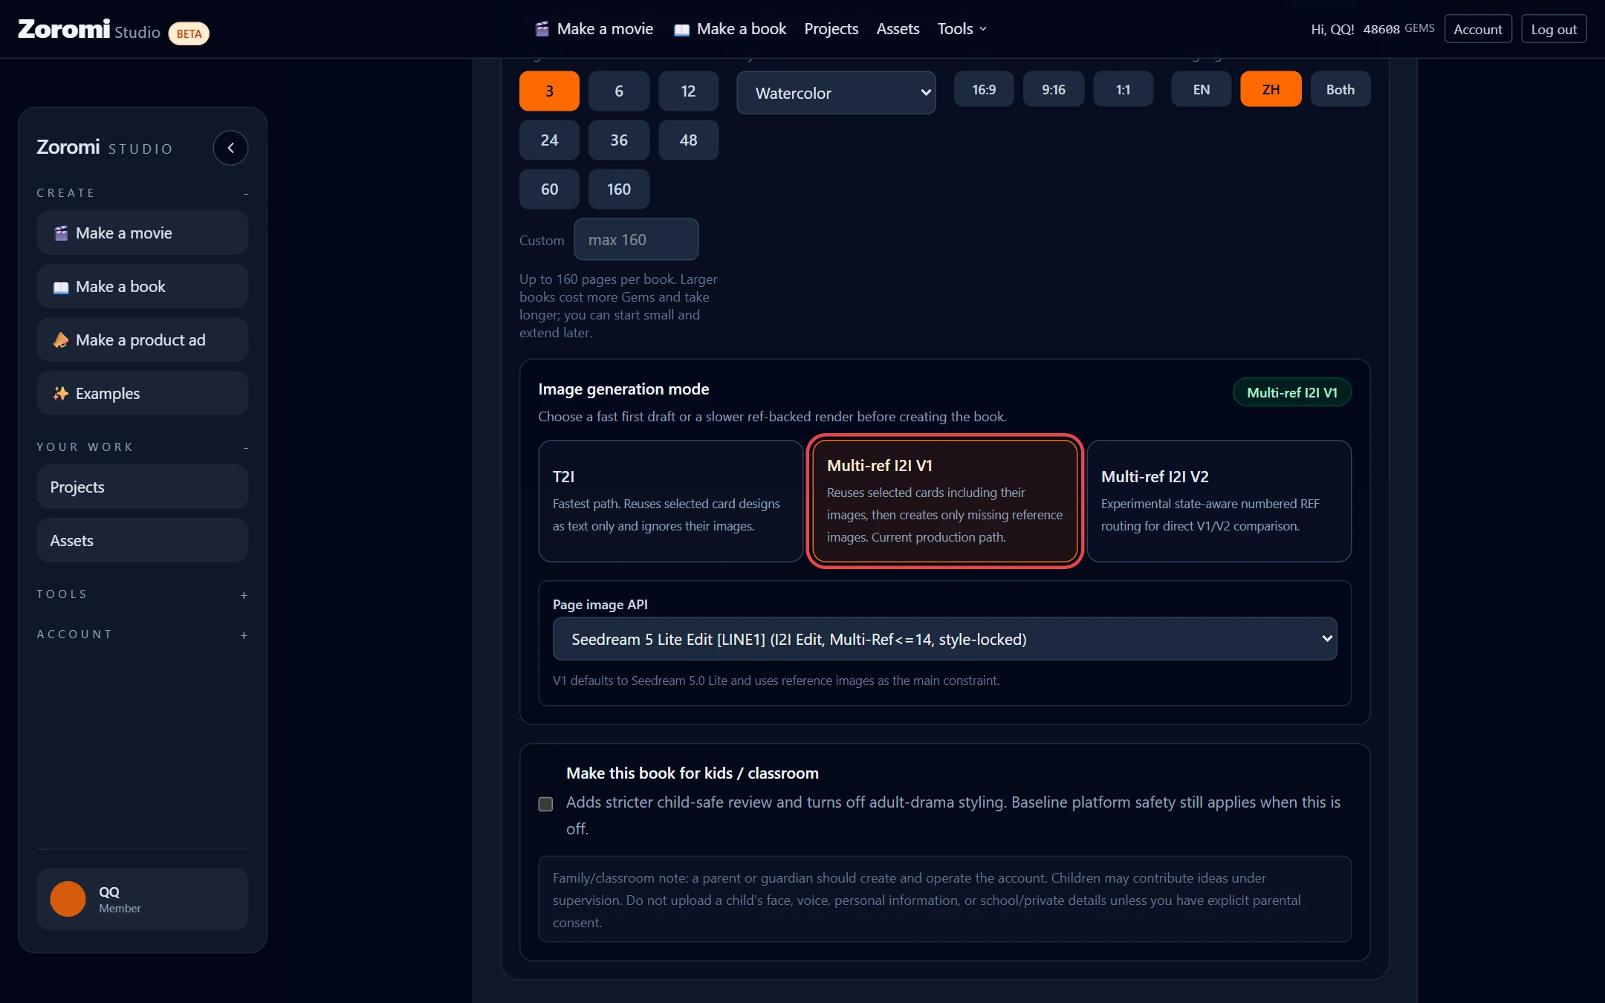Select 12 pages option

[689, 91]
